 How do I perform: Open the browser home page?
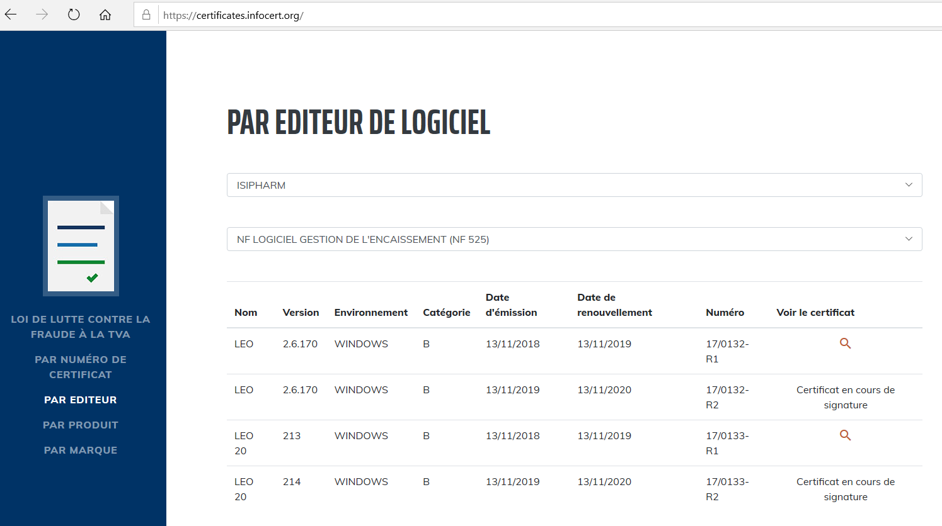click(105, 15)
